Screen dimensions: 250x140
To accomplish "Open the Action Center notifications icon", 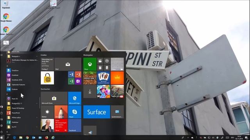I will pyautogui.click(x=246, y=138).
